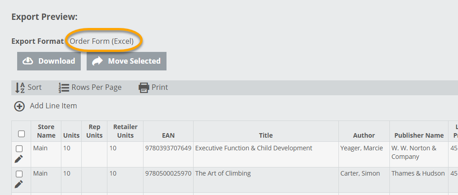This screenshot has height=195, width=458.
Task: Click the Print toolbar label
Action: (160, 88)
